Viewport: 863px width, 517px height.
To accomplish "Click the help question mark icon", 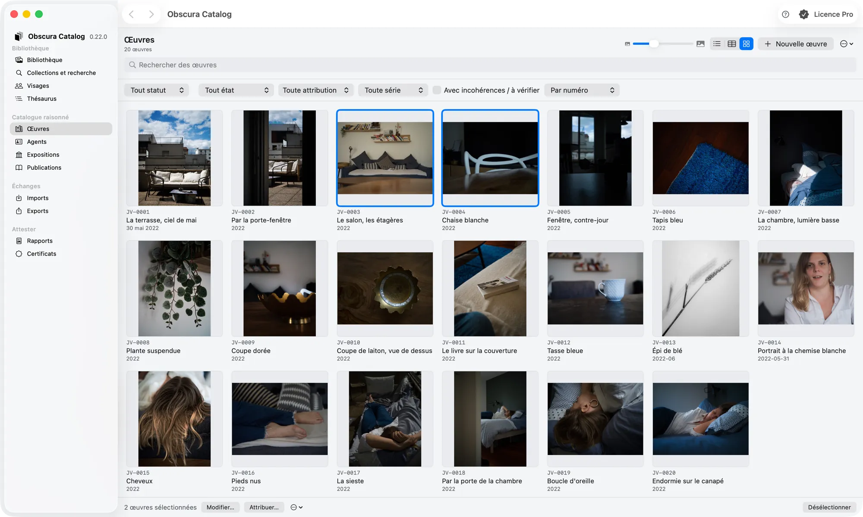I will [785, 14].
